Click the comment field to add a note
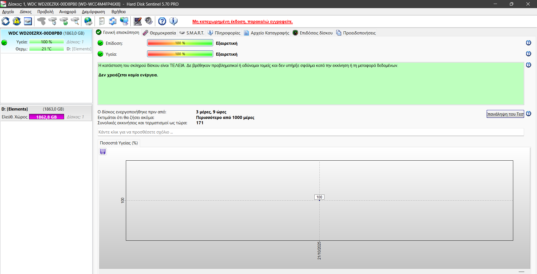The image size is (537, 274). click(x=310, y=132)
